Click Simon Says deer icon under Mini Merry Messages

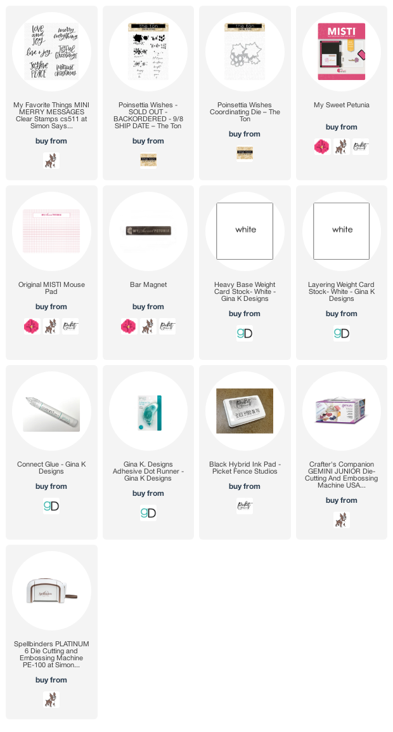[51, 161]
